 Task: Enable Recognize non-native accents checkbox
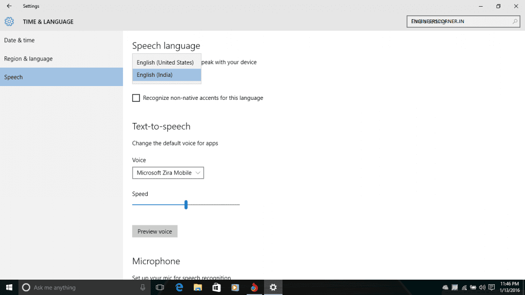(136, 98)
